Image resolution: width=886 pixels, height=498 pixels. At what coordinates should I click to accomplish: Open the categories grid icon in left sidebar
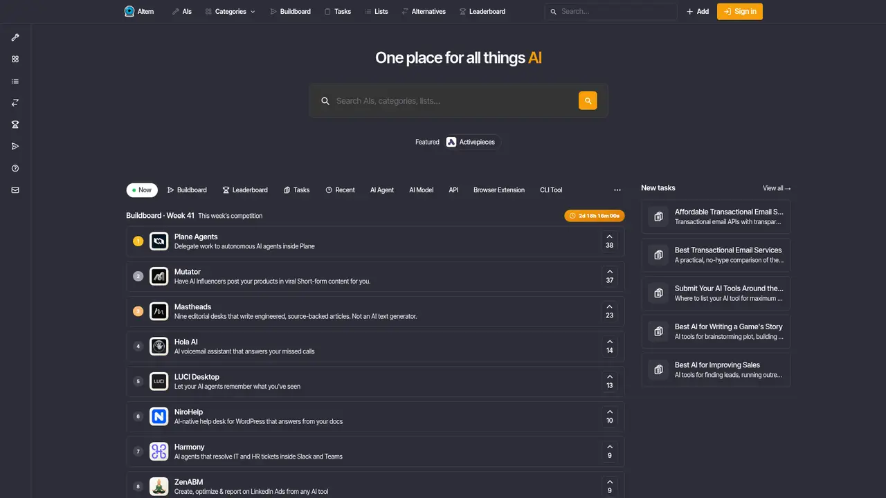pos(15,59)
